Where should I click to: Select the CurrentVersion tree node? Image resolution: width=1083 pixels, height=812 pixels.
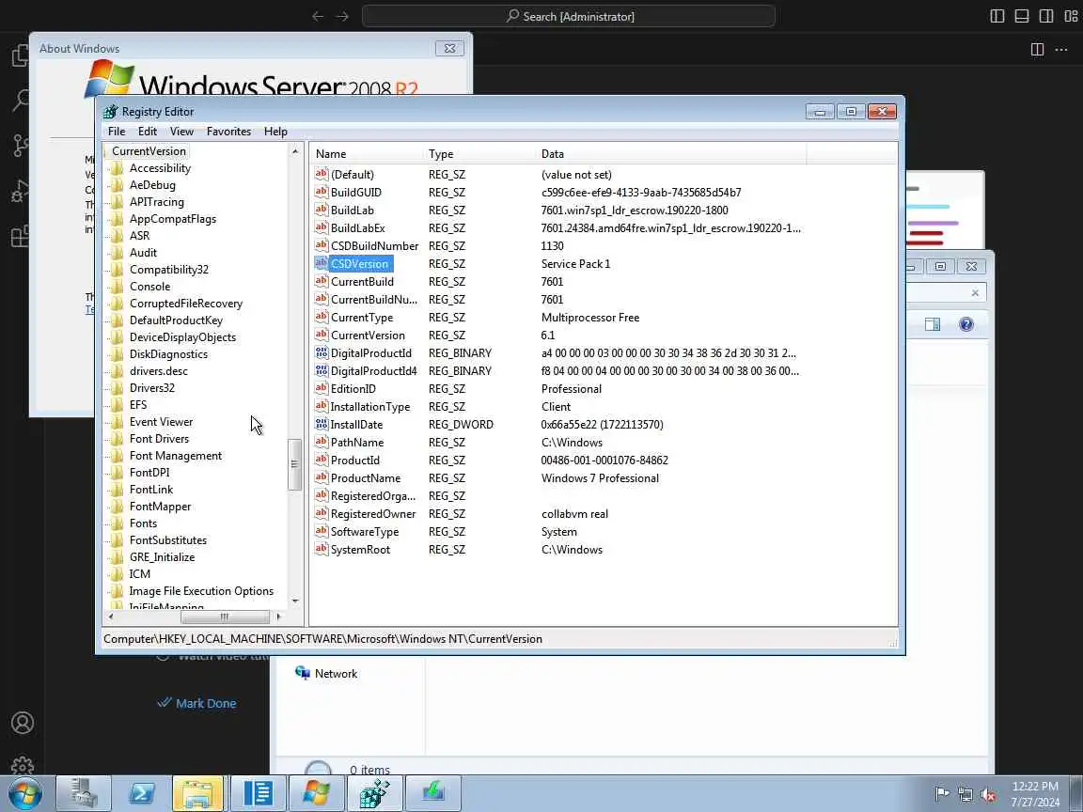[x=149, y=151]
